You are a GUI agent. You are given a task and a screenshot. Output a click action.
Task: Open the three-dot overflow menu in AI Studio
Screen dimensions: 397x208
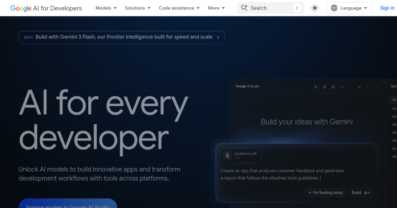(377, 87)
